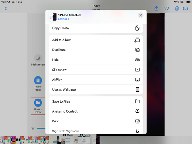Choose Copy Photo action
Screen dimensions: 192x144
pos(96,28)
